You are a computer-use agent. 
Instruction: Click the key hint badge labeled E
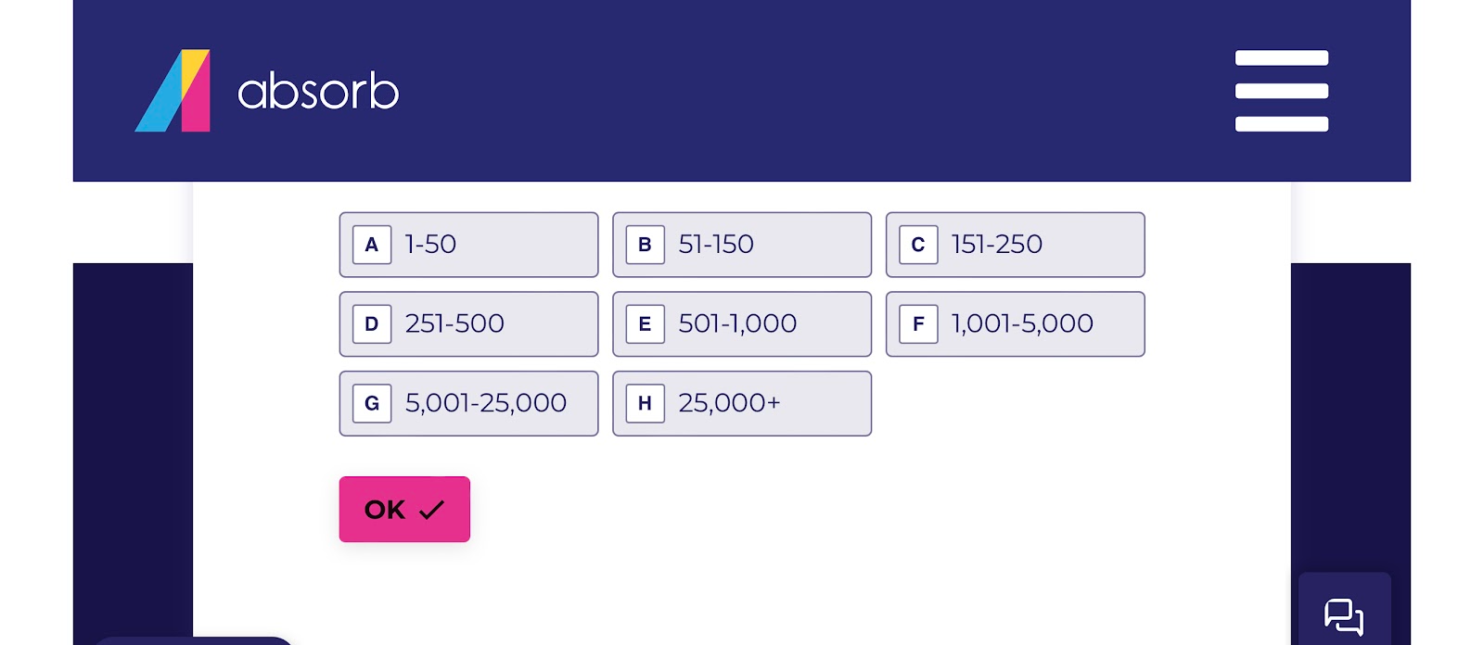coord(645,323)
